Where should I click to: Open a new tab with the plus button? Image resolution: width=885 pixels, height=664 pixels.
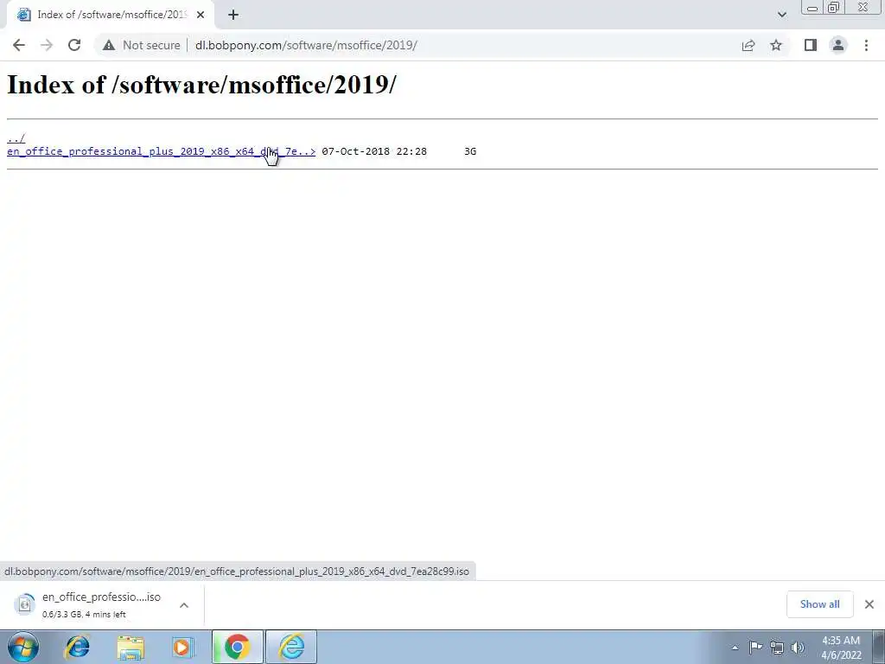point(233,15)
